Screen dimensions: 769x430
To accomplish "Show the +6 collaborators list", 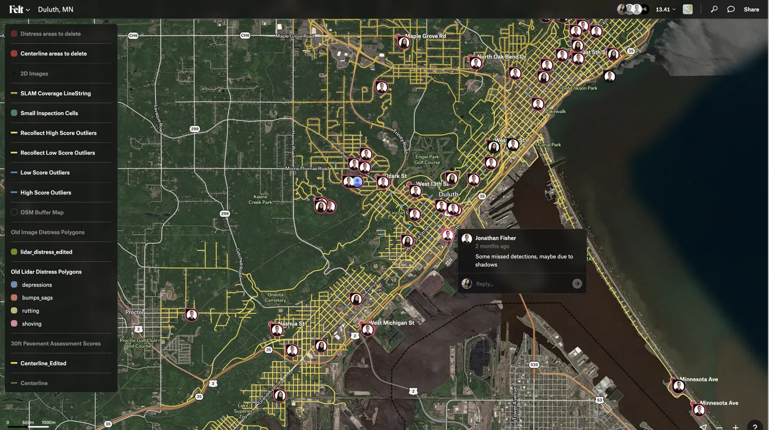I will click(x=644, y=9).
